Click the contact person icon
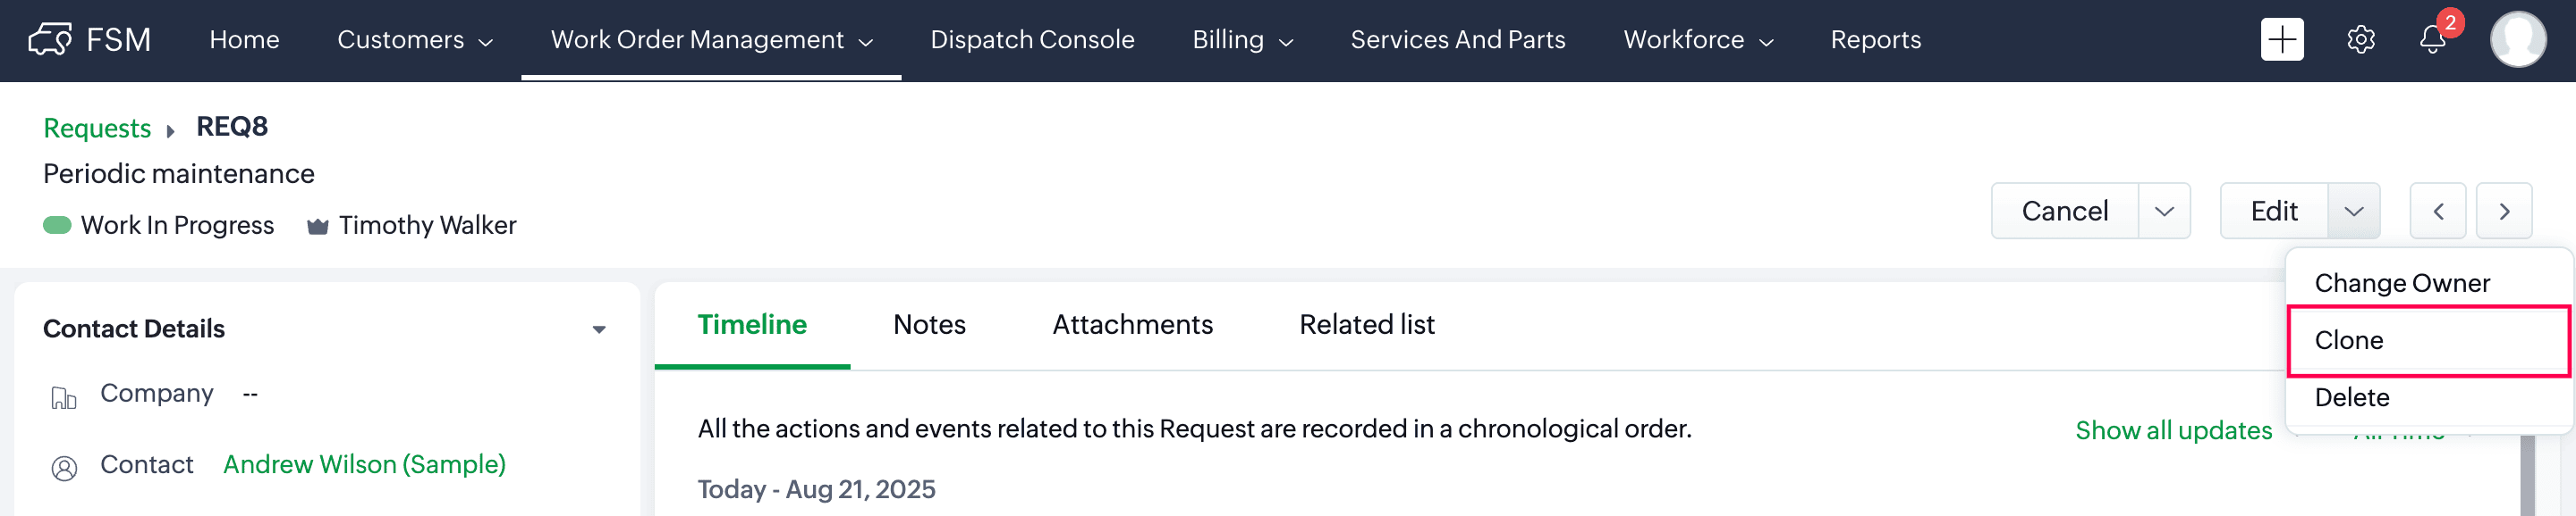The width and height of the screenshot is (2576, 516). (64, 468)
